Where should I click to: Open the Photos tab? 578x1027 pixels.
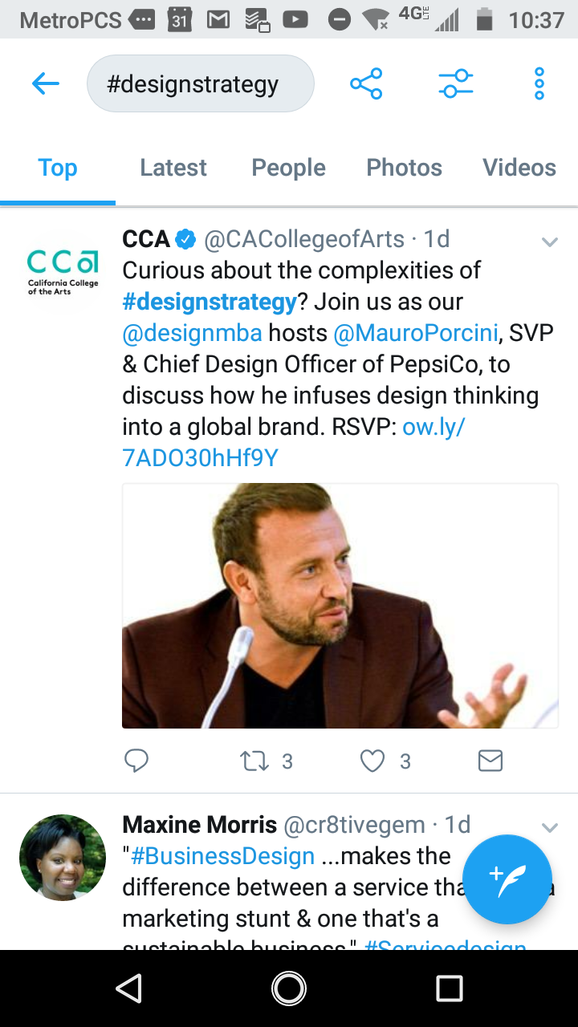pos(404,168)
